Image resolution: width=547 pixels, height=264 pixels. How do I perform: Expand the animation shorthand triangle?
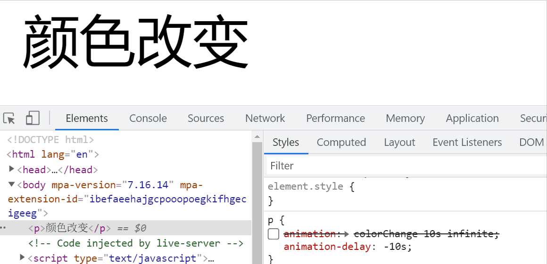(346, 234)
